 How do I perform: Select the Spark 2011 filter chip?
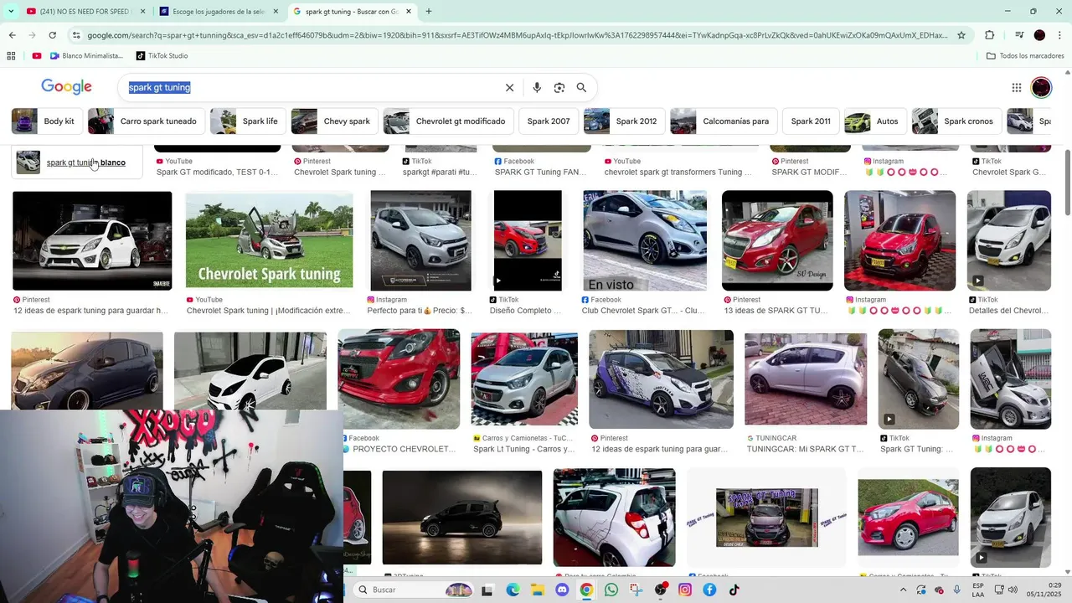click(x=811, y=121)
